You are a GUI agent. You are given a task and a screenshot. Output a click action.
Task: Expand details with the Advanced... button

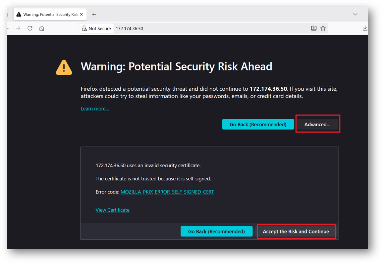pyautogui.click(x=317, y=124)
